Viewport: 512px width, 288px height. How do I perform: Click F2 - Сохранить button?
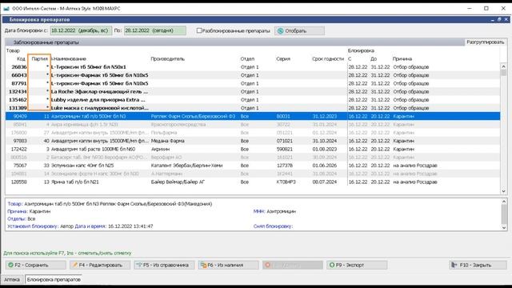pos(35,265)
